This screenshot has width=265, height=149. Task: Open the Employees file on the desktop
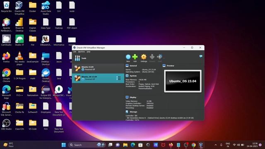[46, 108]
